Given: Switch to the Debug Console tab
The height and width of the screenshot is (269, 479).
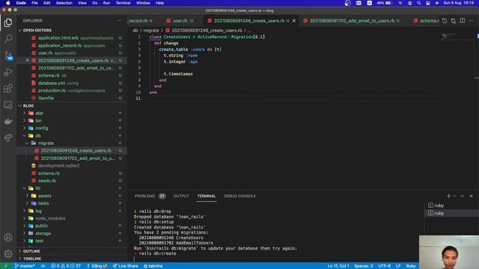Looking at the screenshot, I should (239, 196).
